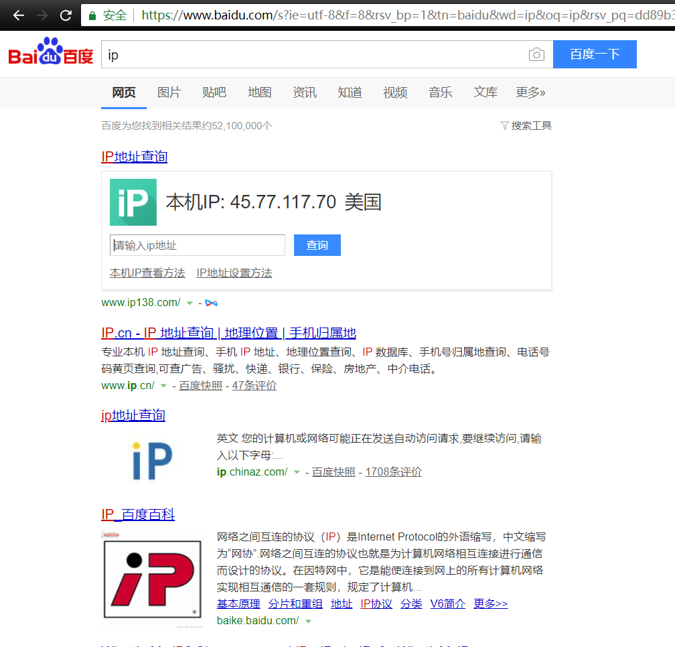Open the 更多>> sublink
This screenshot has width=675, height=647.
(490, 604)
